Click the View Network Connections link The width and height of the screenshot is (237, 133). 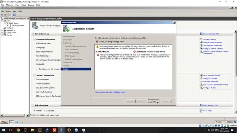(x=213, y=45)
